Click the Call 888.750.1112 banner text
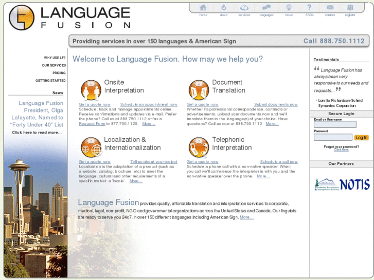 click(x=334, y=41)
